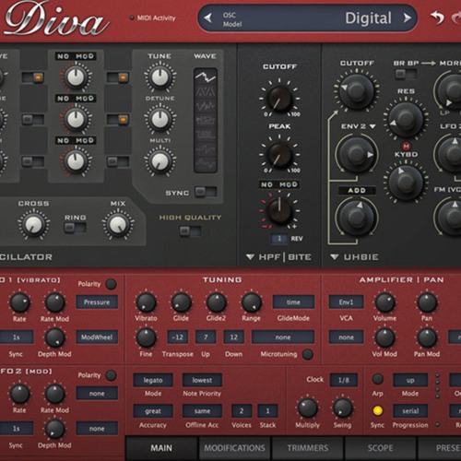Click the red M button under RES
The height and width of the screenshot is (461, 461).
pyautogui.click(x=406, y=146)
